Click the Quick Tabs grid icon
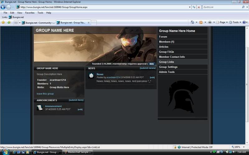The width and height of the screenshot is (249, 155). (16, 23)
